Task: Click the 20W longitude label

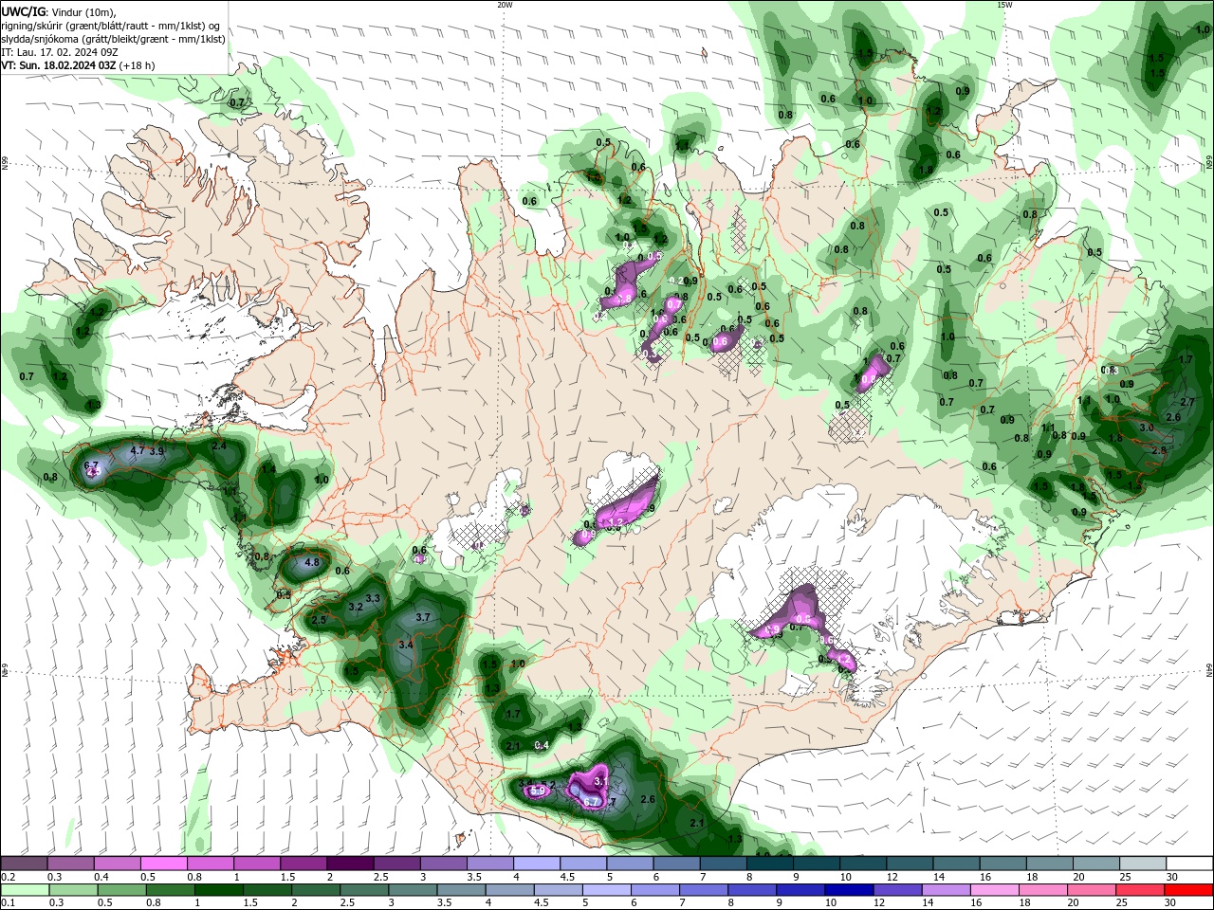Action: coord(505,5)
